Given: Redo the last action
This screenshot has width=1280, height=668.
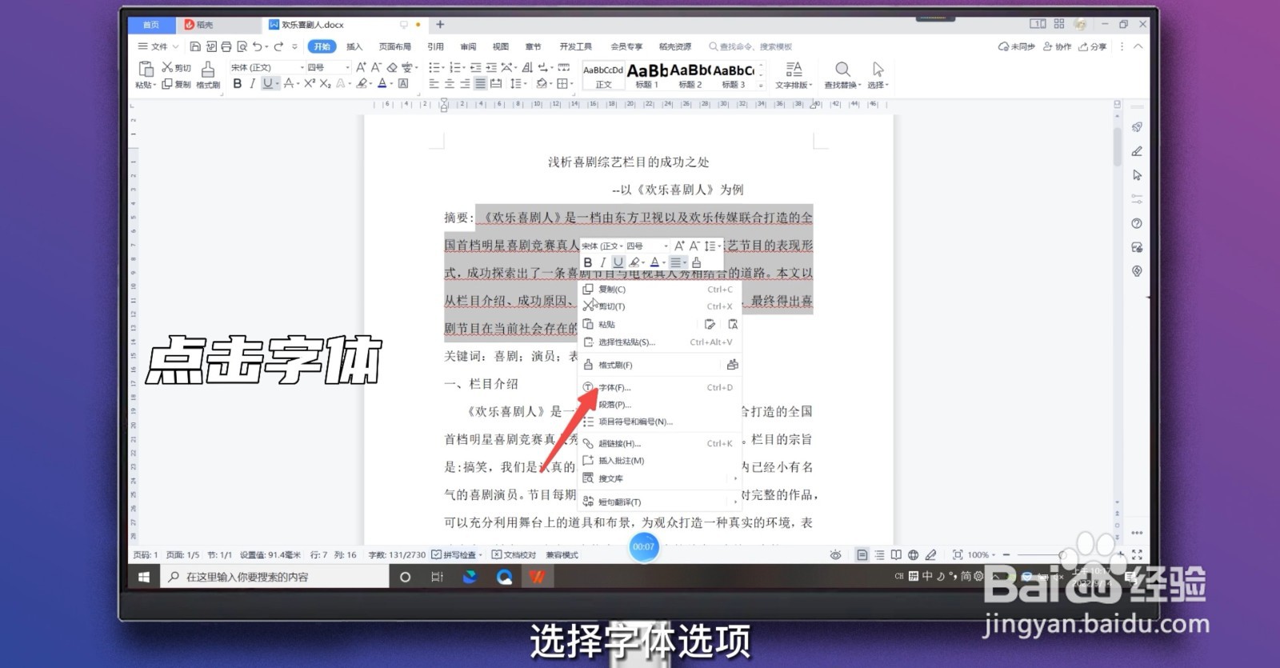Looking at the screenshot, I should (x=278, y=46).
